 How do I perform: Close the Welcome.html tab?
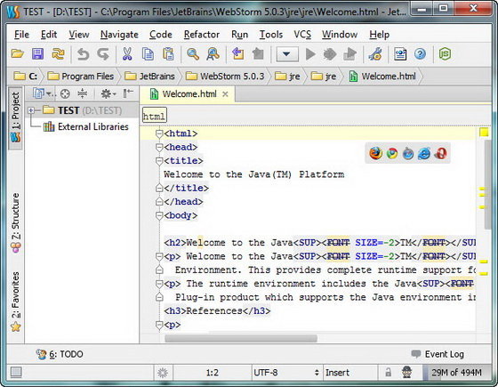point(225,94)
